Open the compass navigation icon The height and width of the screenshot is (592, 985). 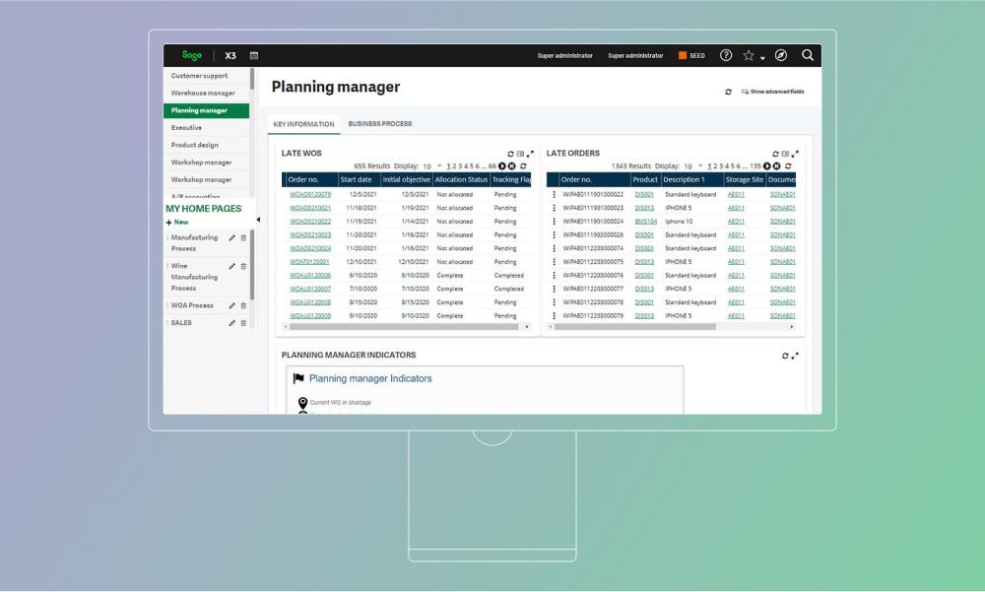click(x=781, y=56)
